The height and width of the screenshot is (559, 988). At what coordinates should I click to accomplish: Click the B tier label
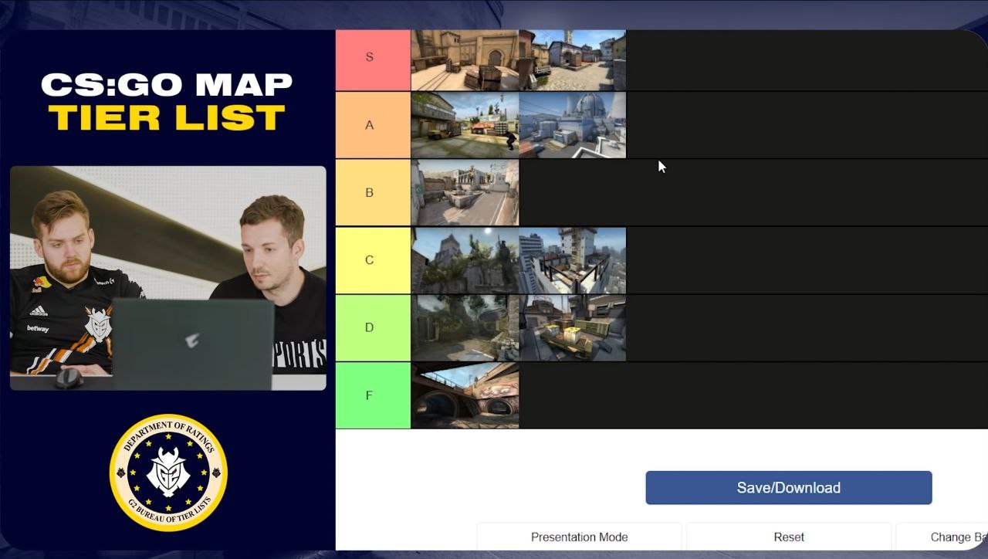pos(373,192)
